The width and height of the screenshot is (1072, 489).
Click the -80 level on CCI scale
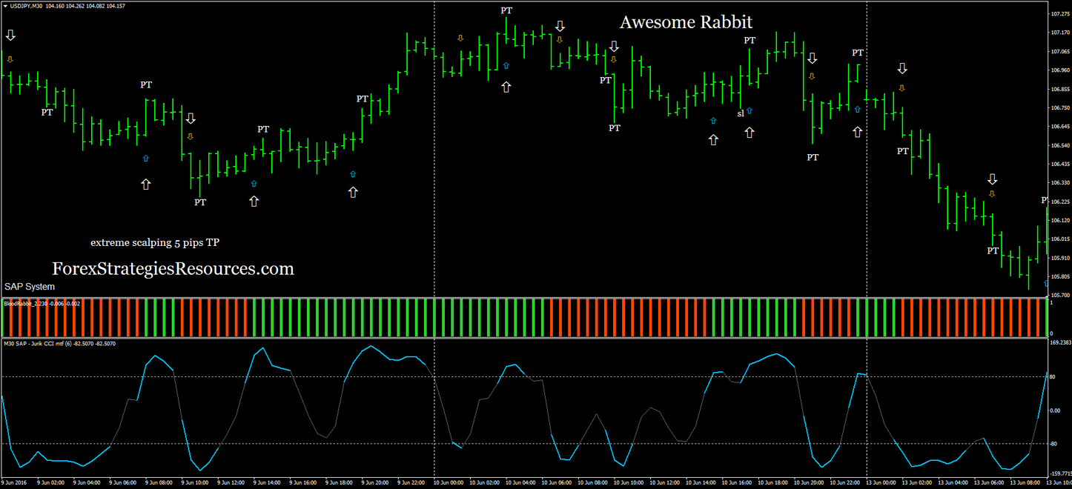[x=1055, y=444]
